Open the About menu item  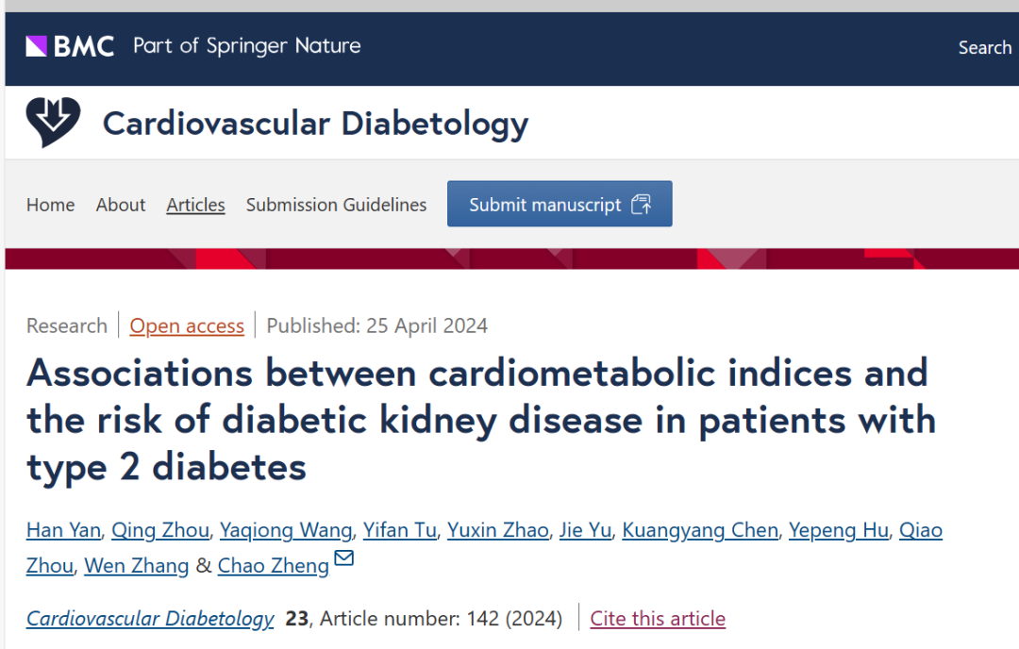pyautogui.click(x=121, y=205)
